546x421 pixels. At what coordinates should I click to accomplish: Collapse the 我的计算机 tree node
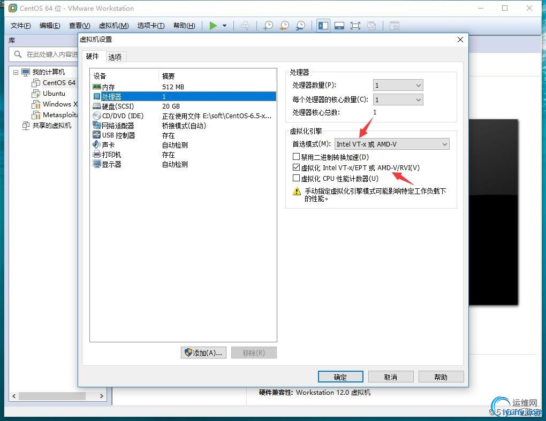pos(16,72)
